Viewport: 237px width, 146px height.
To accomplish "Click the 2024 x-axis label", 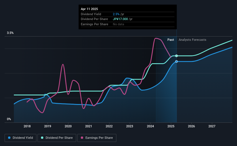I will pyautogui.click(x=150, y=126).
